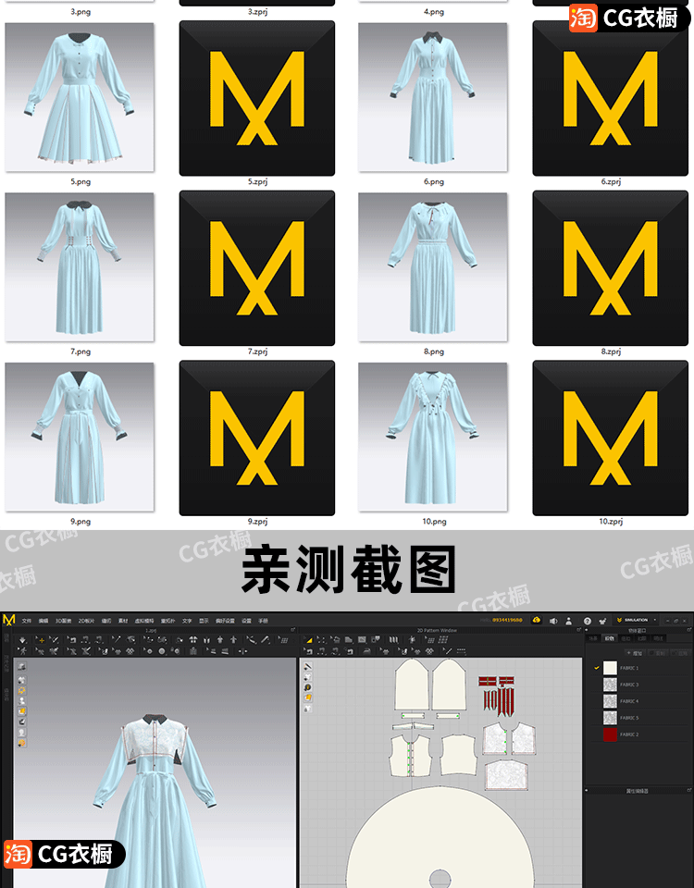
Task: Click the speaker announcement icon in title bar
Action: click(553, 621)
